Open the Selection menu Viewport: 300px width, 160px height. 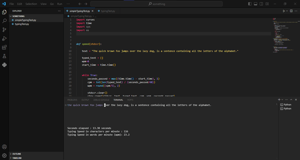click(31, 4)
